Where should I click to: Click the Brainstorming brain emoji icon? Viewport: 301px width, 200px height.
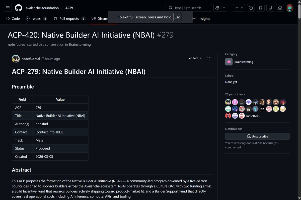(x=229, y=62)
